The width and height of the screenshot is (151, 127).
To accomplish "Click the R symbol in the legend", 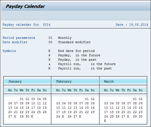I will 49,68.
